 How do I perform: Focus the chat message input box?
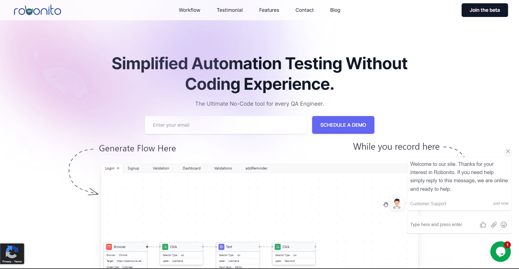tap(443, 225)
